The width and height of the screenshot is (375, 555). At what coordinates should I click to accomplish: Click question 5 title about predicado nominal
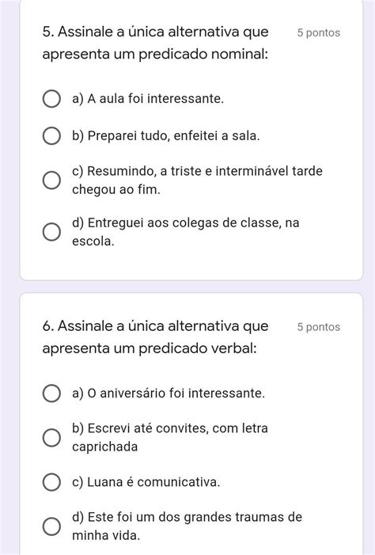click(x=156, y=44)
